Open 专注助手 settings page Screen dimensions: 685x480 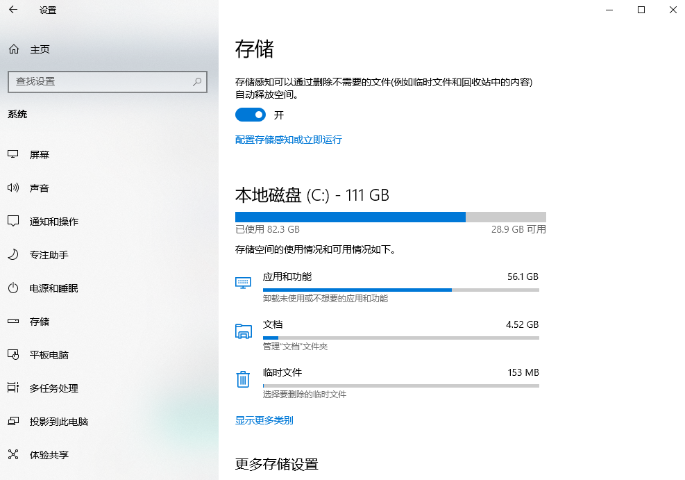pos(109,254)
